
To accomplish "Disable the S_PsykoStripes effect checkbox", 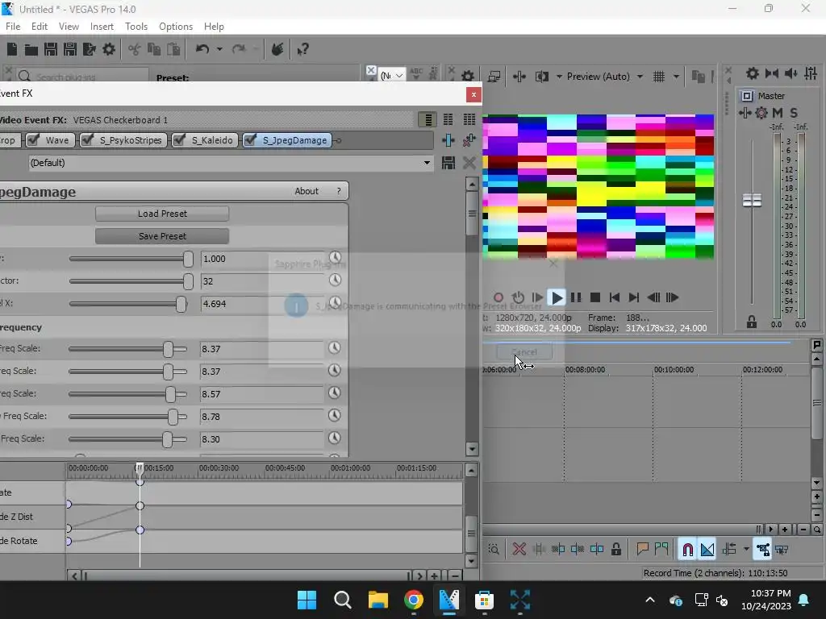I will pos(87,140).
